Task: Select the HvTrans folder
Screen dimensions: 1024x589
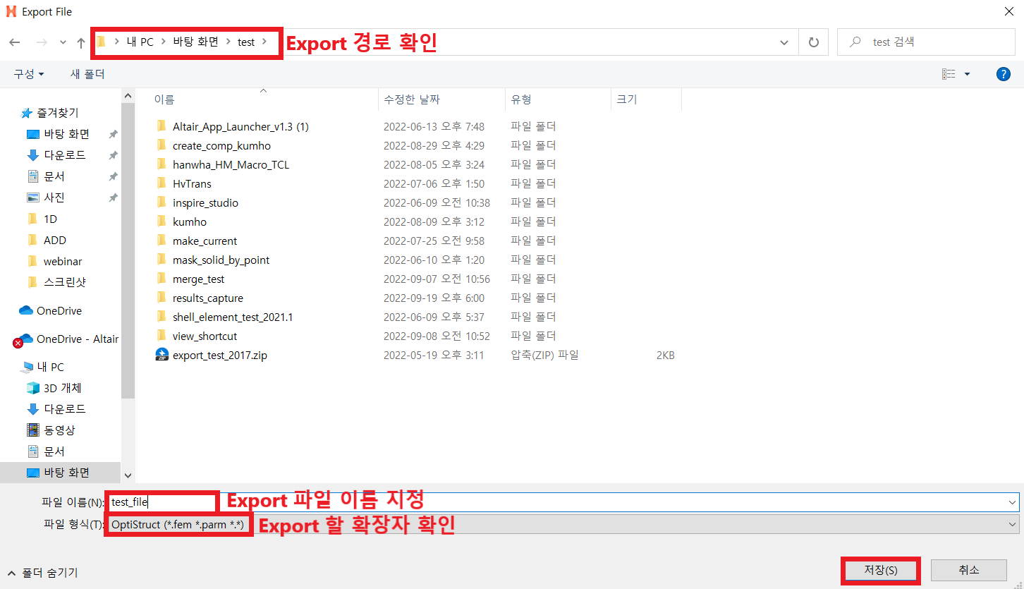Action: tap(192, 184)
